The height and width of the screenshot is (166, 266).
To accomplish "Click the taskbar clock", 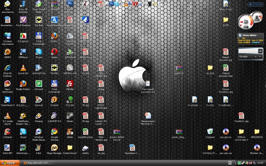I will (x=259, y=163).
